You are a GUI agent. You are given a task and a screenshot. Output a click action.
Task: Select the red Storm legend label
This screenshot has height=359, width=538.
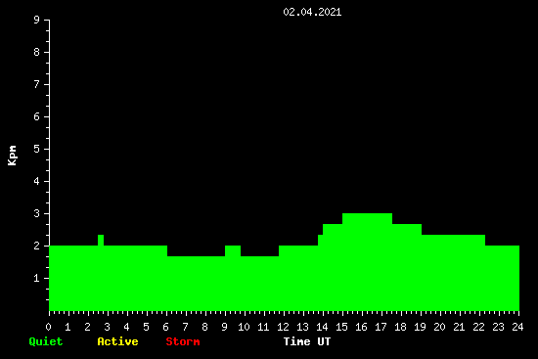pos(183,341)
